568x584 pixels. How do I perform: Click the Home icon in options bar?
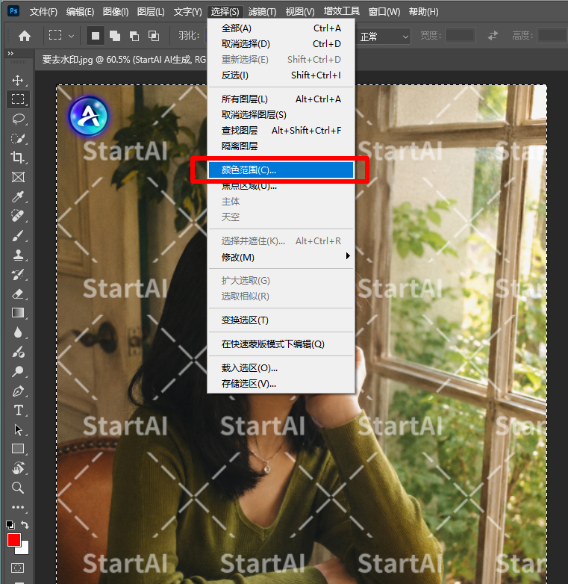pyautogui.click(x=25, y=36)
